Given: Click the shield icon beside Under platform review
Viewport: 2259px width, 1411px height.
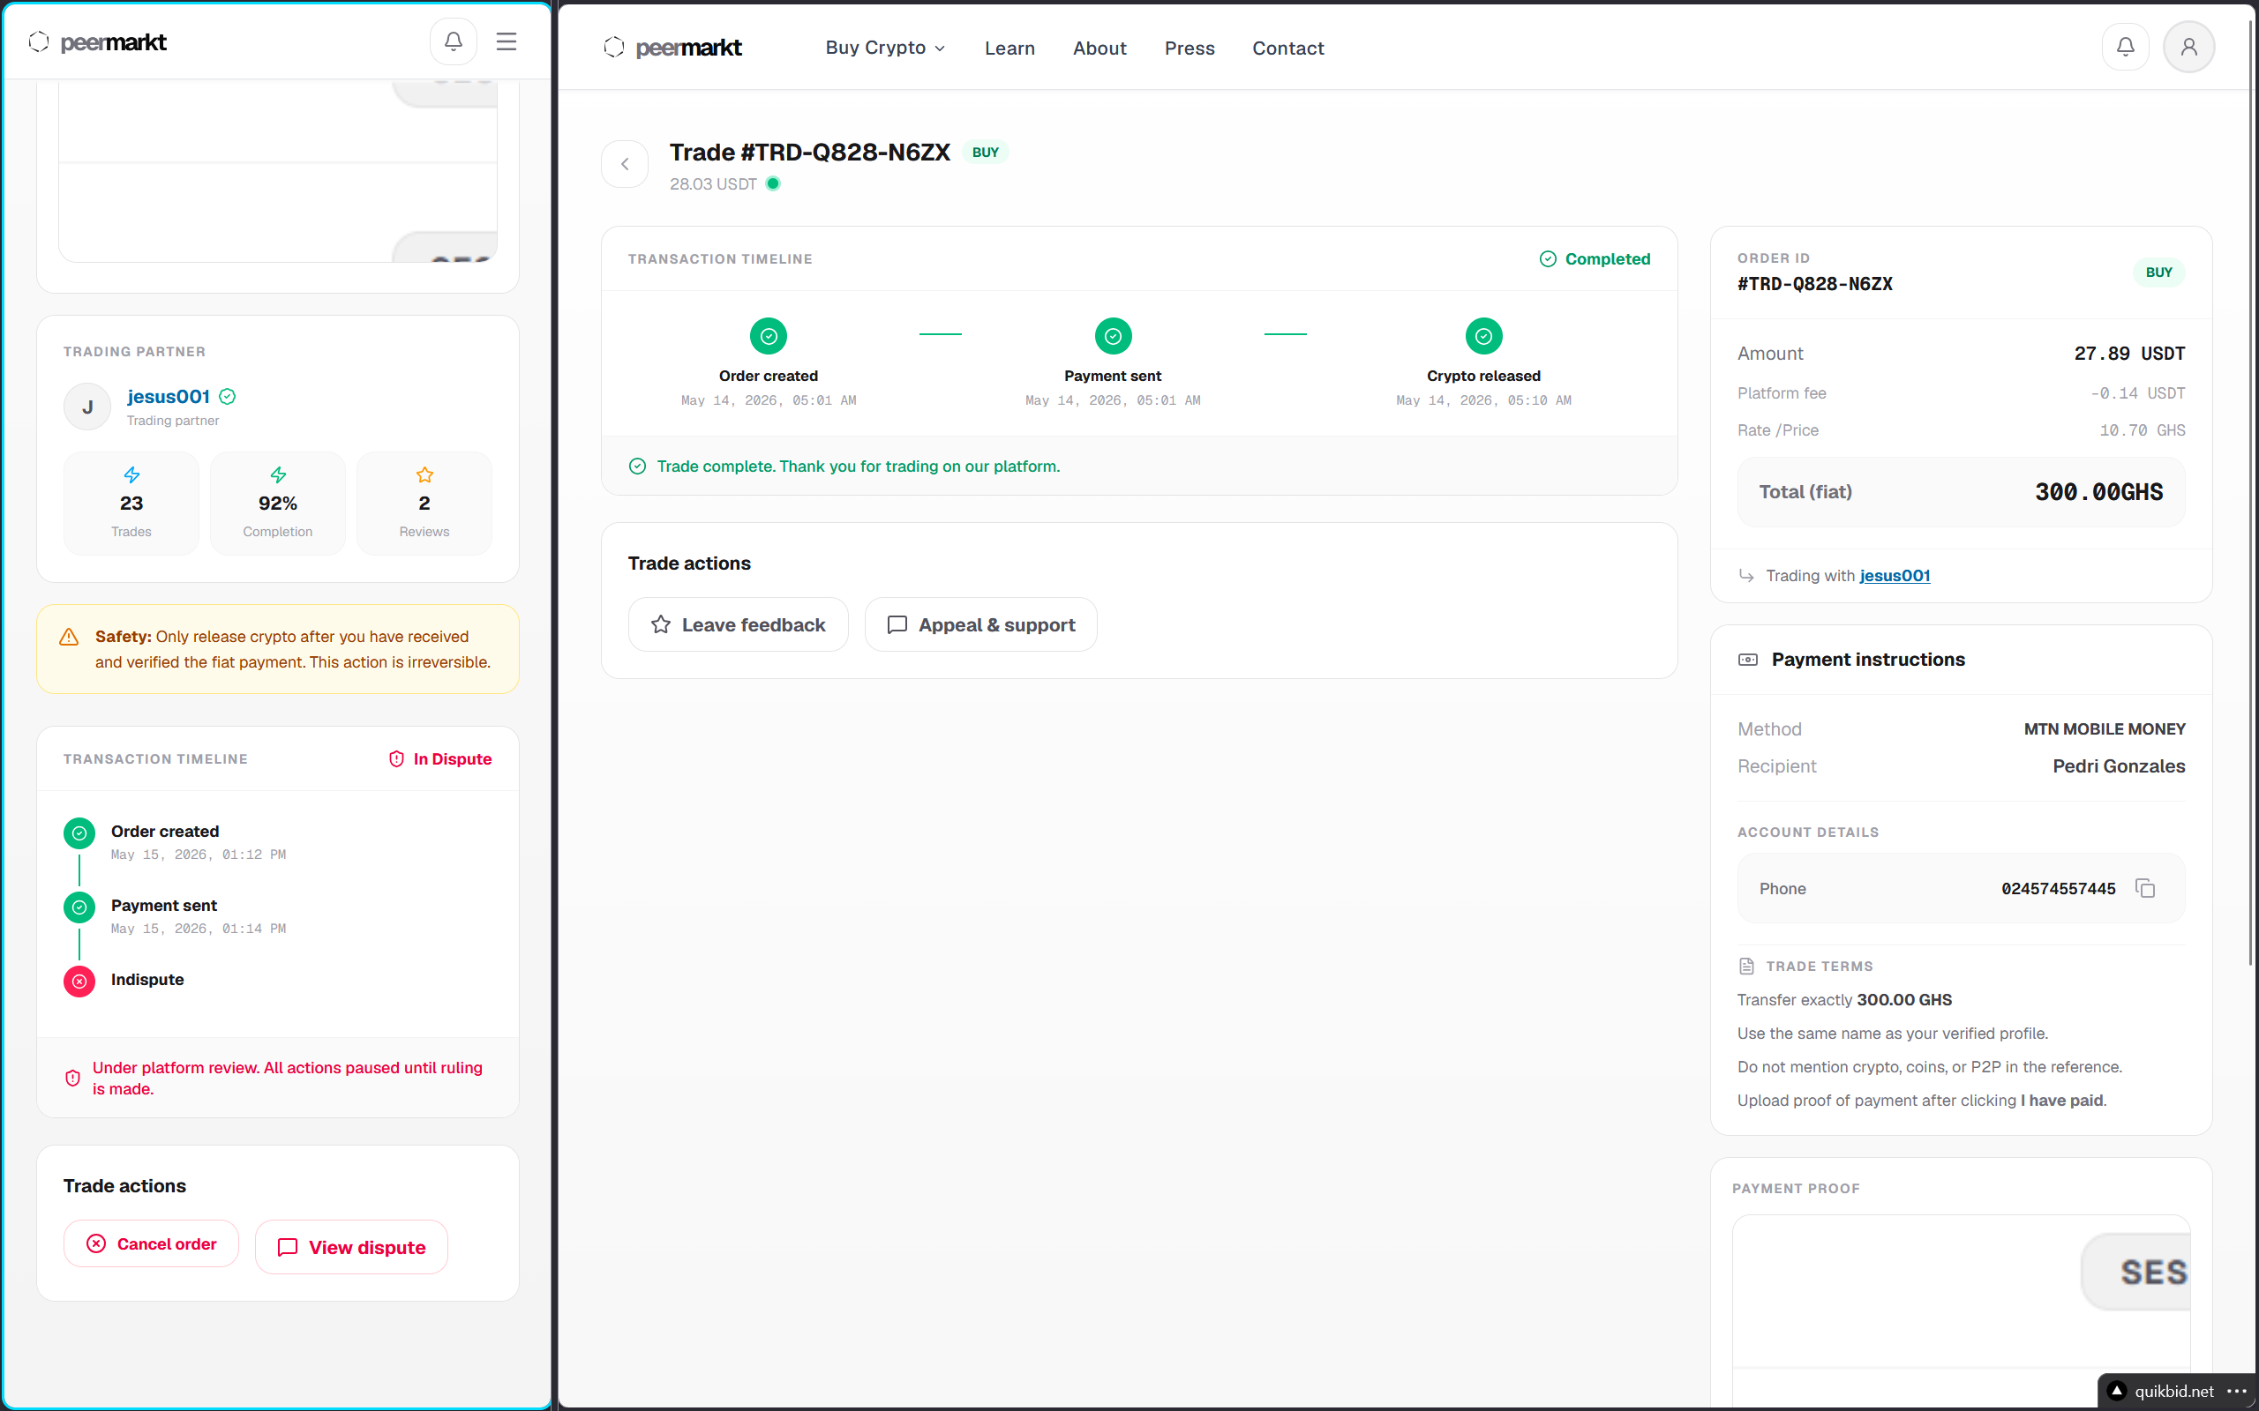Looking at the screenshot, I should 73,1078.
